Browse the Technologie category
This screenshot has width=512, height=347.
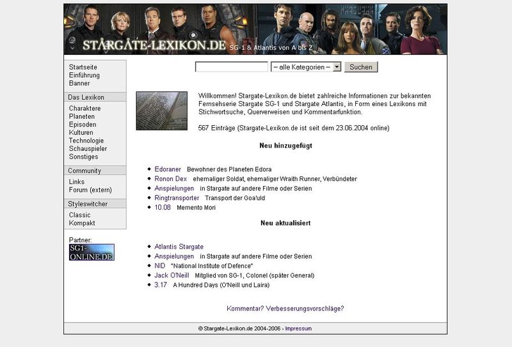pyautogui.click(x=86, y=141)
